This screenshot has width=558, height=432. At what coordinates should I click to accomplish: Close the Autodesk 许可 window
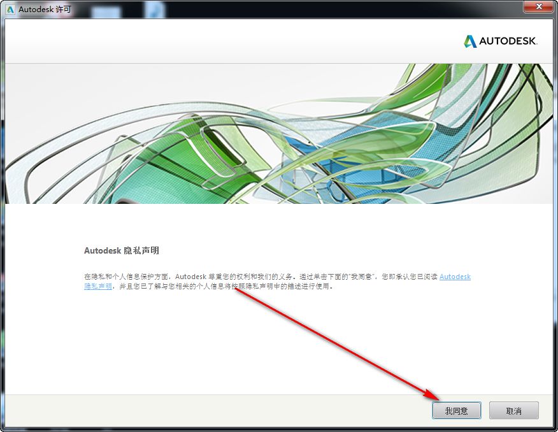[x=539, y=6]
